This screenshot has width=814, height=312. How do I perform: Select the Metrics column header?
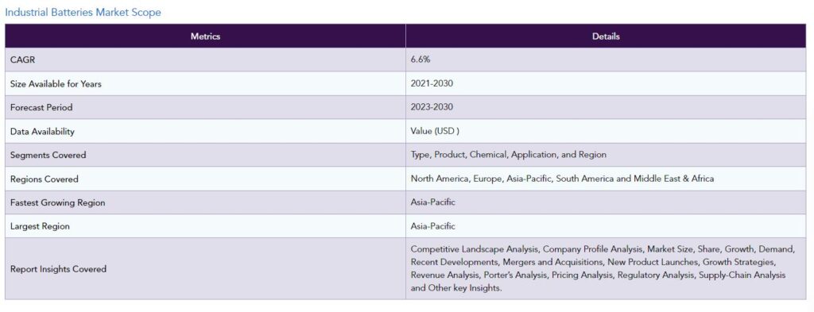(206, 37)
